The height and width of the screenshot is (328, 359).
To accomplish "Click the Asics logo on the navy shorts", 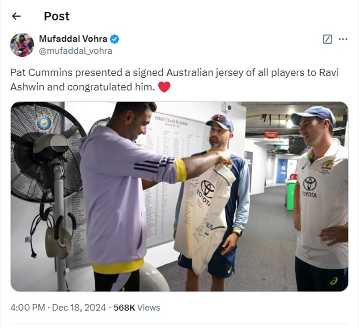I will coord(333,281).
